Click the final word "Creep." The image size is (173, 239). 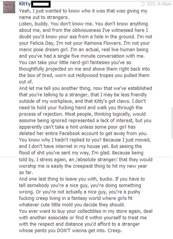(115, 231)
